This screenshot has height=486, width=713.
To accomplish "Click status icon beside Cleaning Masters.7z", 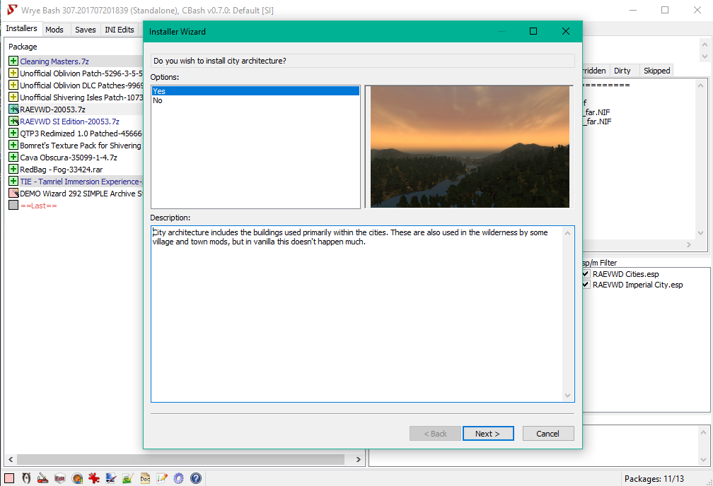I will pyautogui.click(x=13, y=61).
